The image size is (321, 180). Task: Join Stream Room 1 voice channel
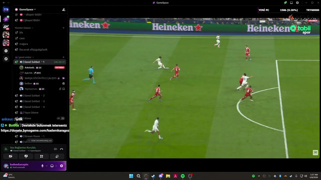(x=40, y=136)
